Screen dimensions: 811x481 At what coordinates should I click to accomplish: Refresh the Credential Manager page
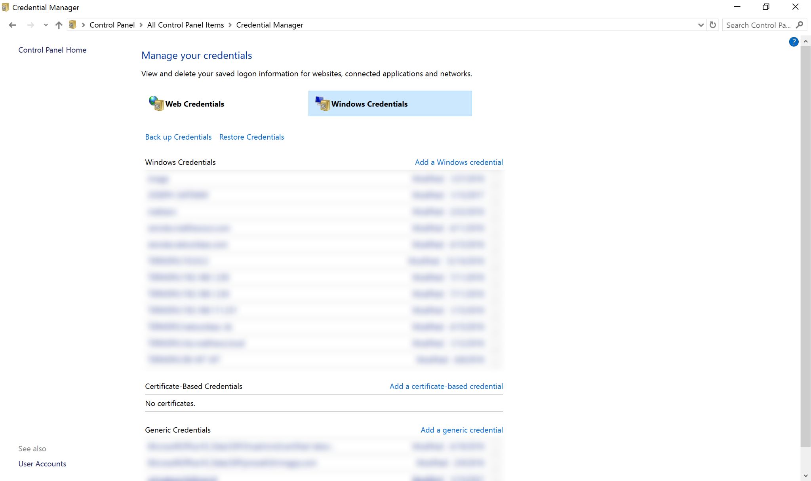tap(713, 25)
